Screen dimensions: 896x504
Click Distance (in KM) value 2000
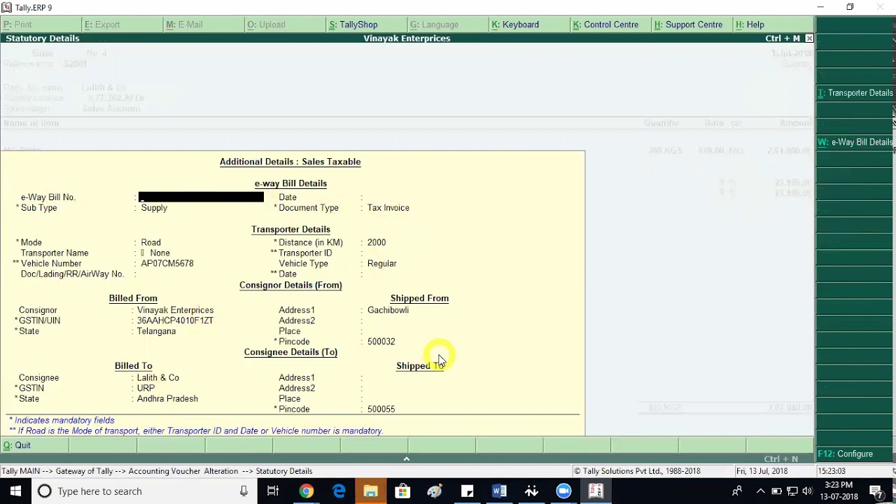(377, 242)
